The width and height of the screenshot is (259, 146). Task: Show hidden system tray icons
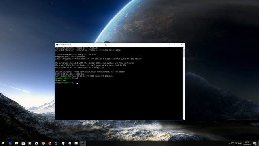click(229, 143)
